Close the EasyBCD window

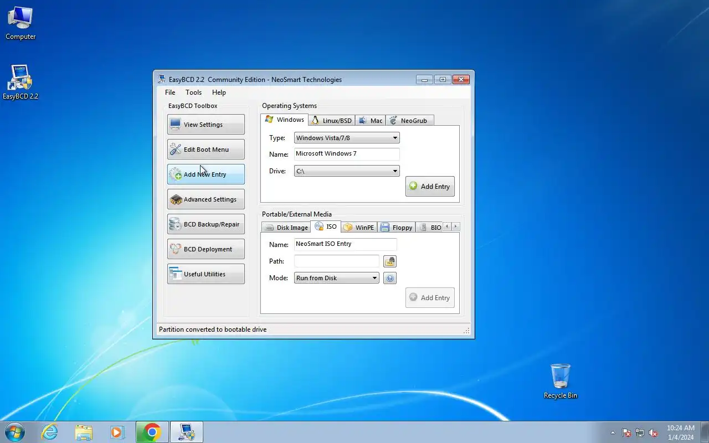(x=461, y=79)
